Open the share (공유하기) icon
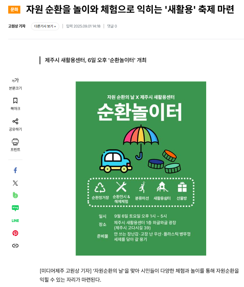Viewport: 244px width, 287px height. (15, 125)
